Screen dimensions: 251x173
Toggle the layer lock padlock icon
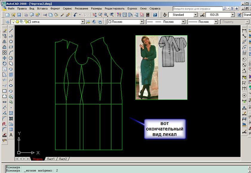point(26,22)
